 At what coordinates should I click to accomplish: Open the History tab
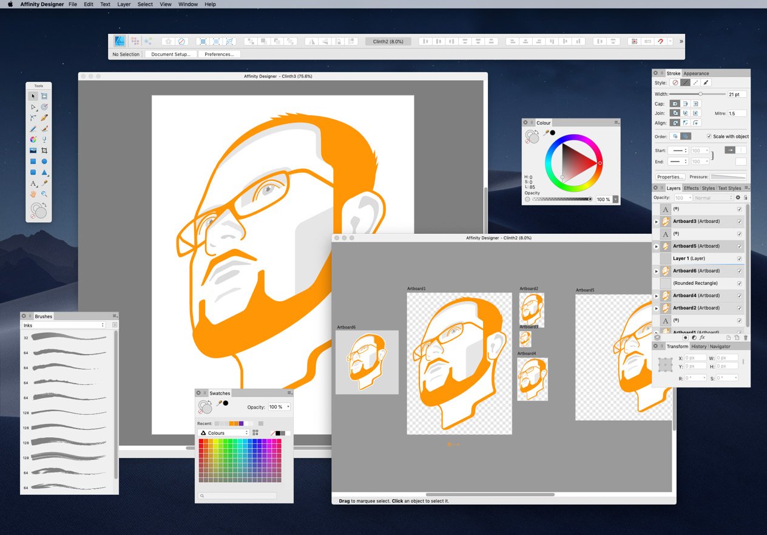pyautogui.click(x=699, y=346)
